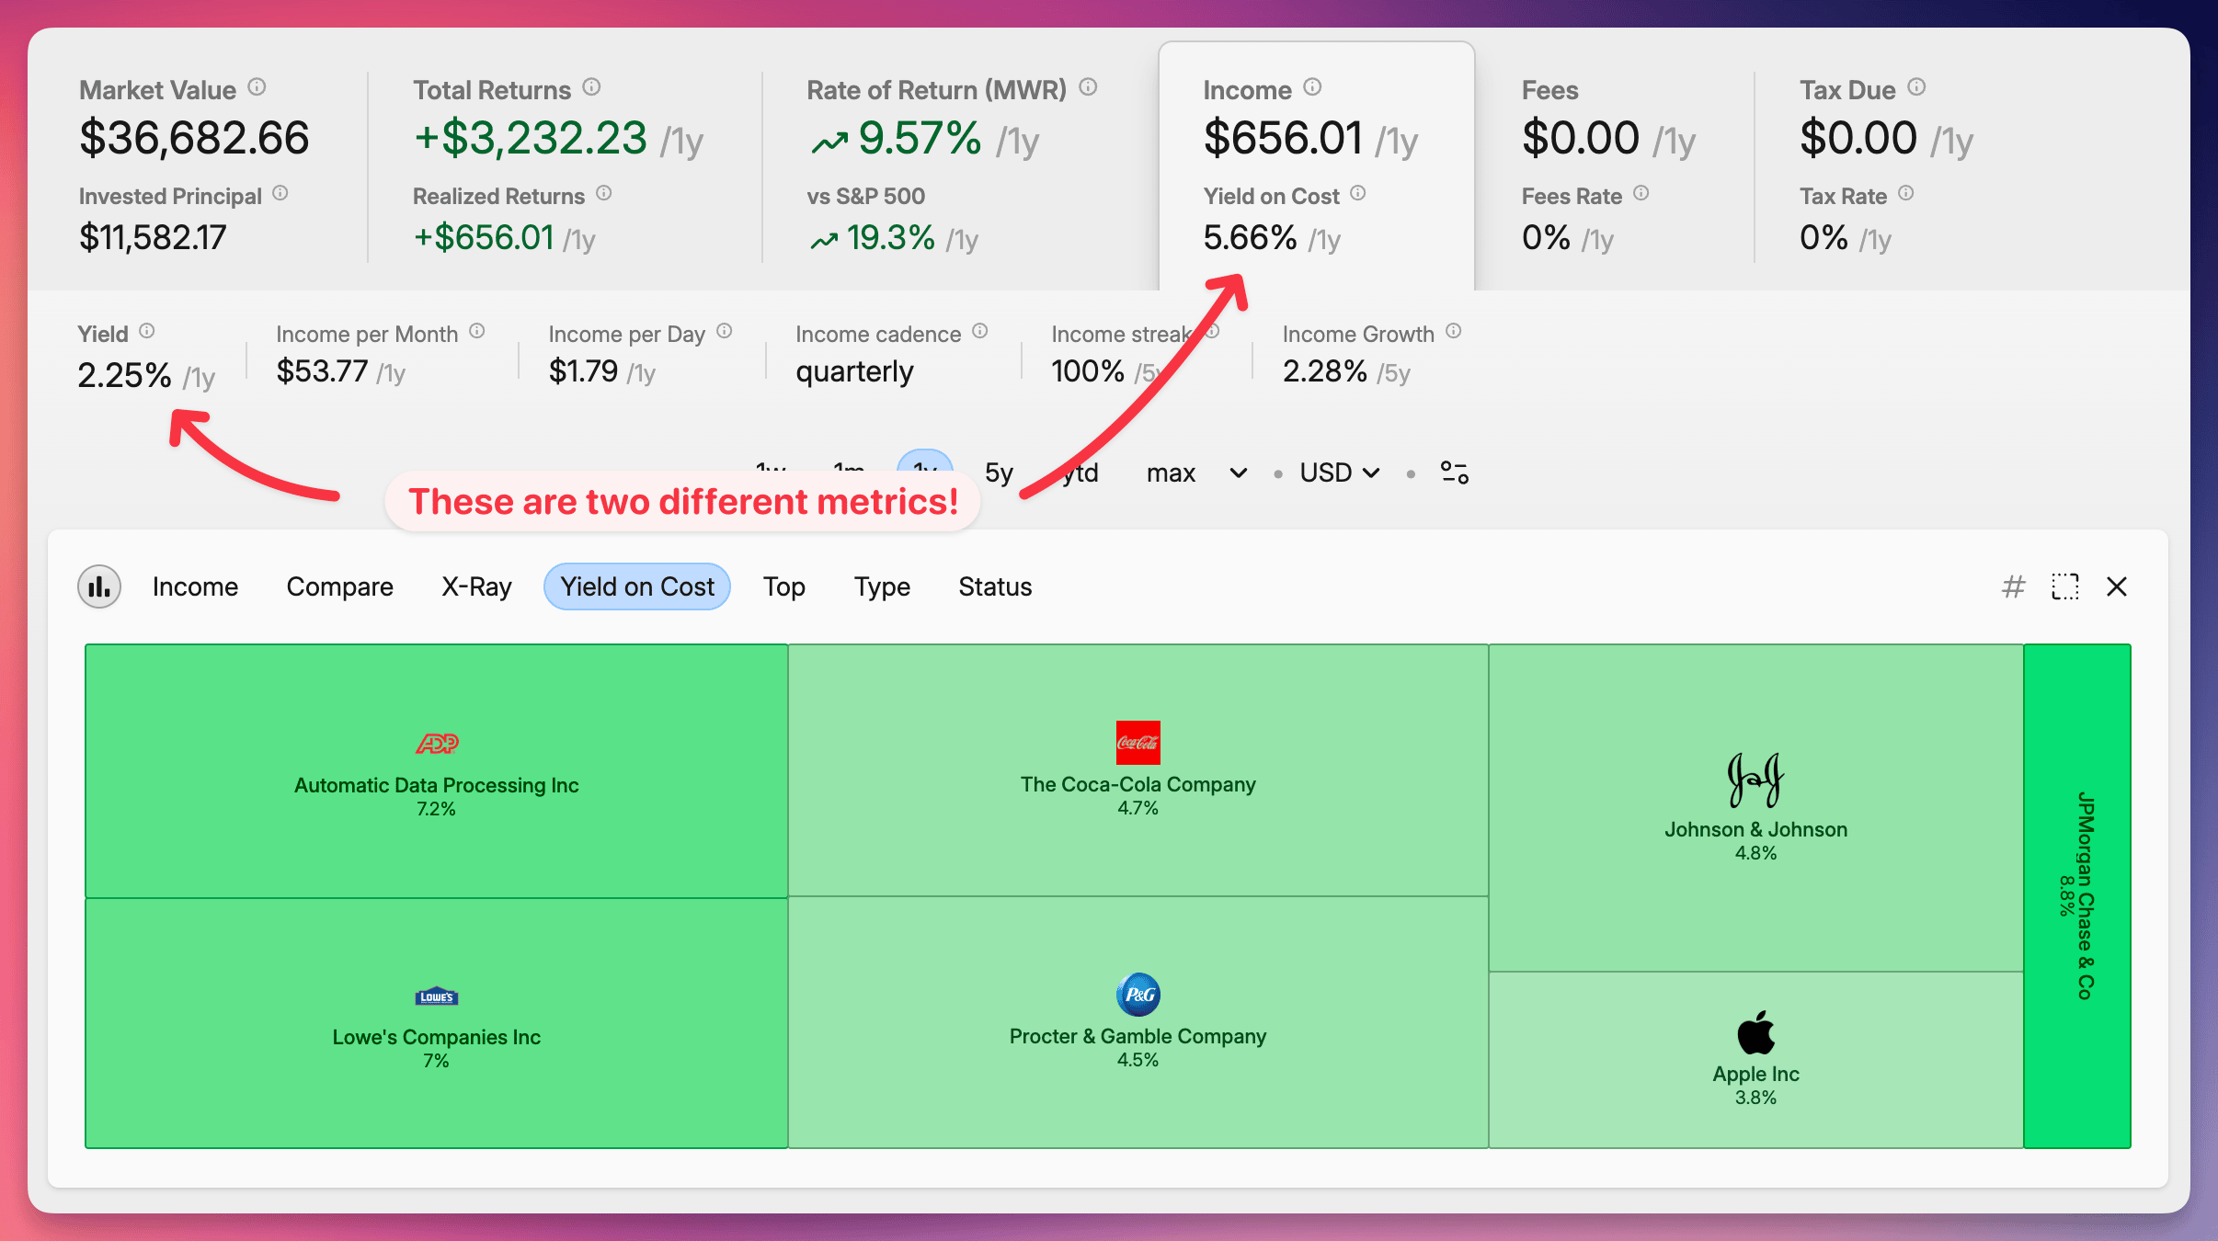This screenshot has width=2218, height=1241.
Task: Show info for Fees Rate
Action: click(x=1641, y=193)
